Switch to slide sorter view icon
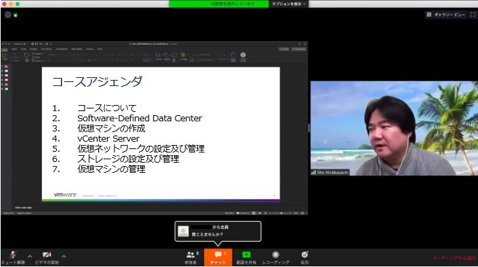 [260, 213]
